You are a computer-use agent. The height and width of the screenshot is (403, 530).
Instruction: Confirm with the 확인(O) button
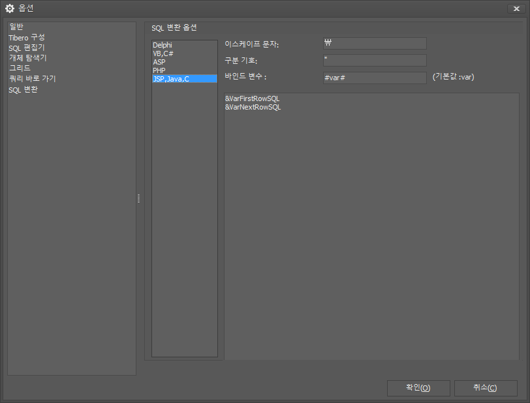click(x=418, y=388)
